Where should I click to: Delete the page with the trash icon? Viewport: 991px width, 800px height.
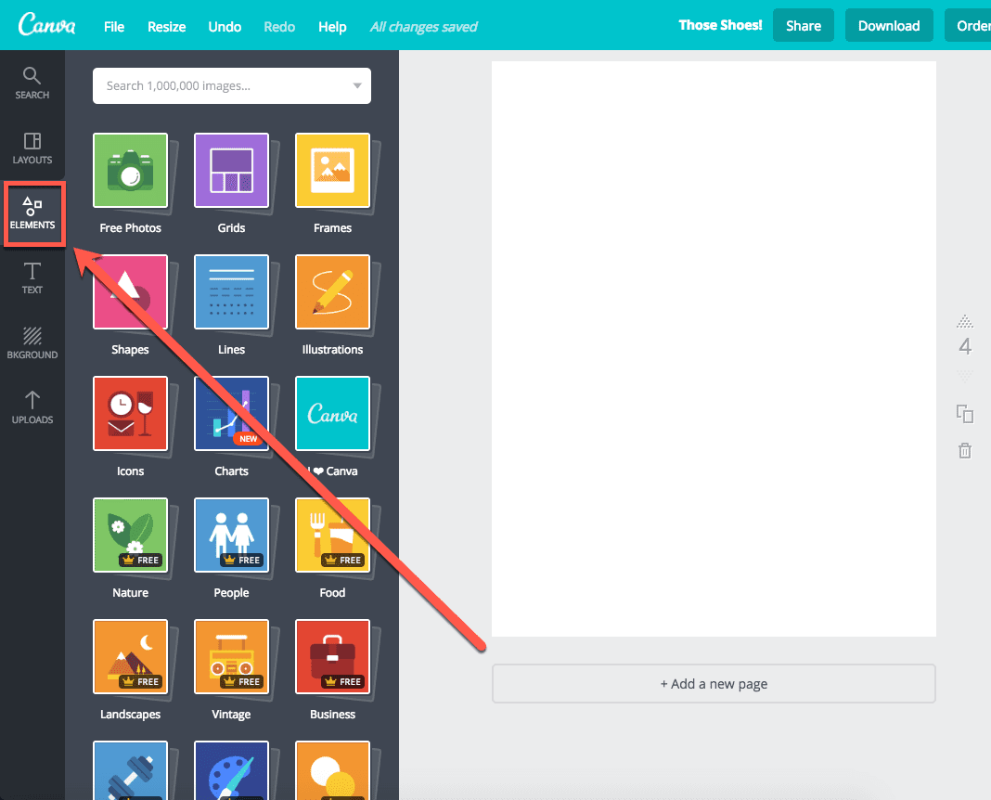click(x=965, y=450)
